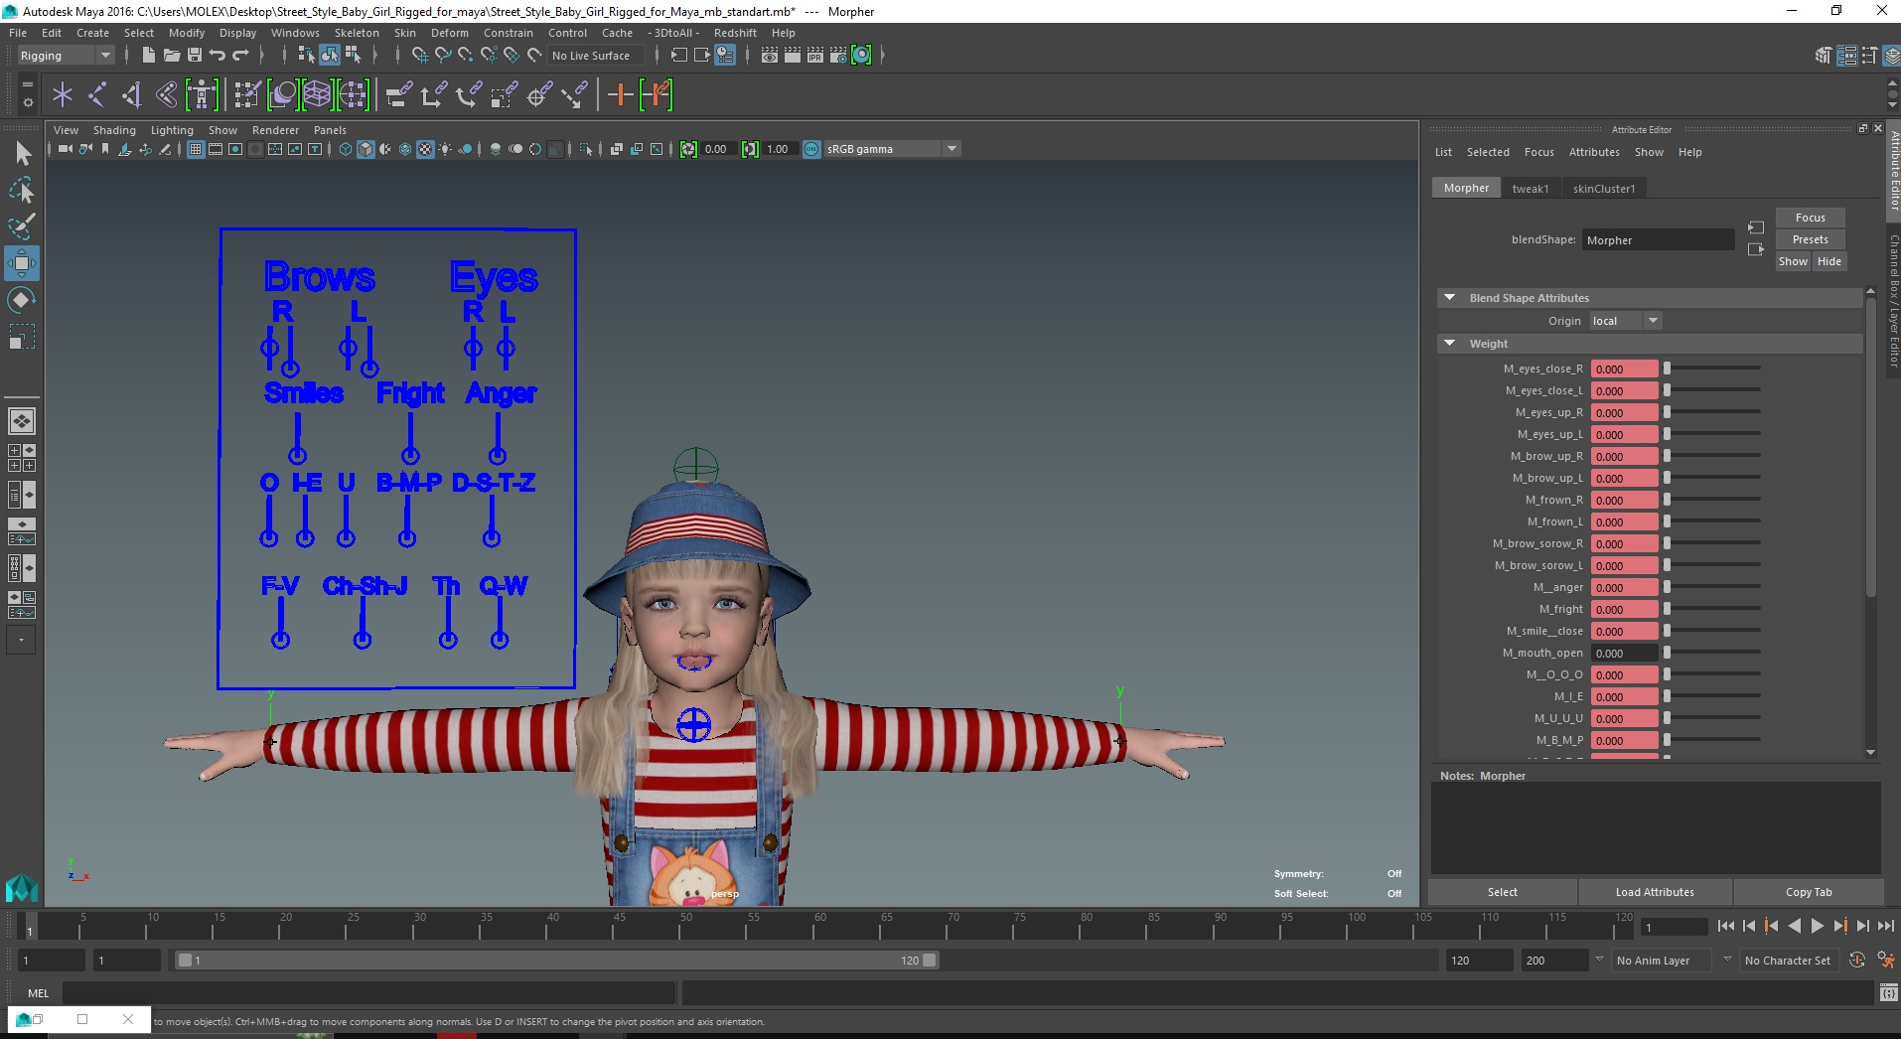The image size is (1901, 1039).
Task: Click the Open Scene folder icon
Action: pyautogui.click(x=171, y=55)
